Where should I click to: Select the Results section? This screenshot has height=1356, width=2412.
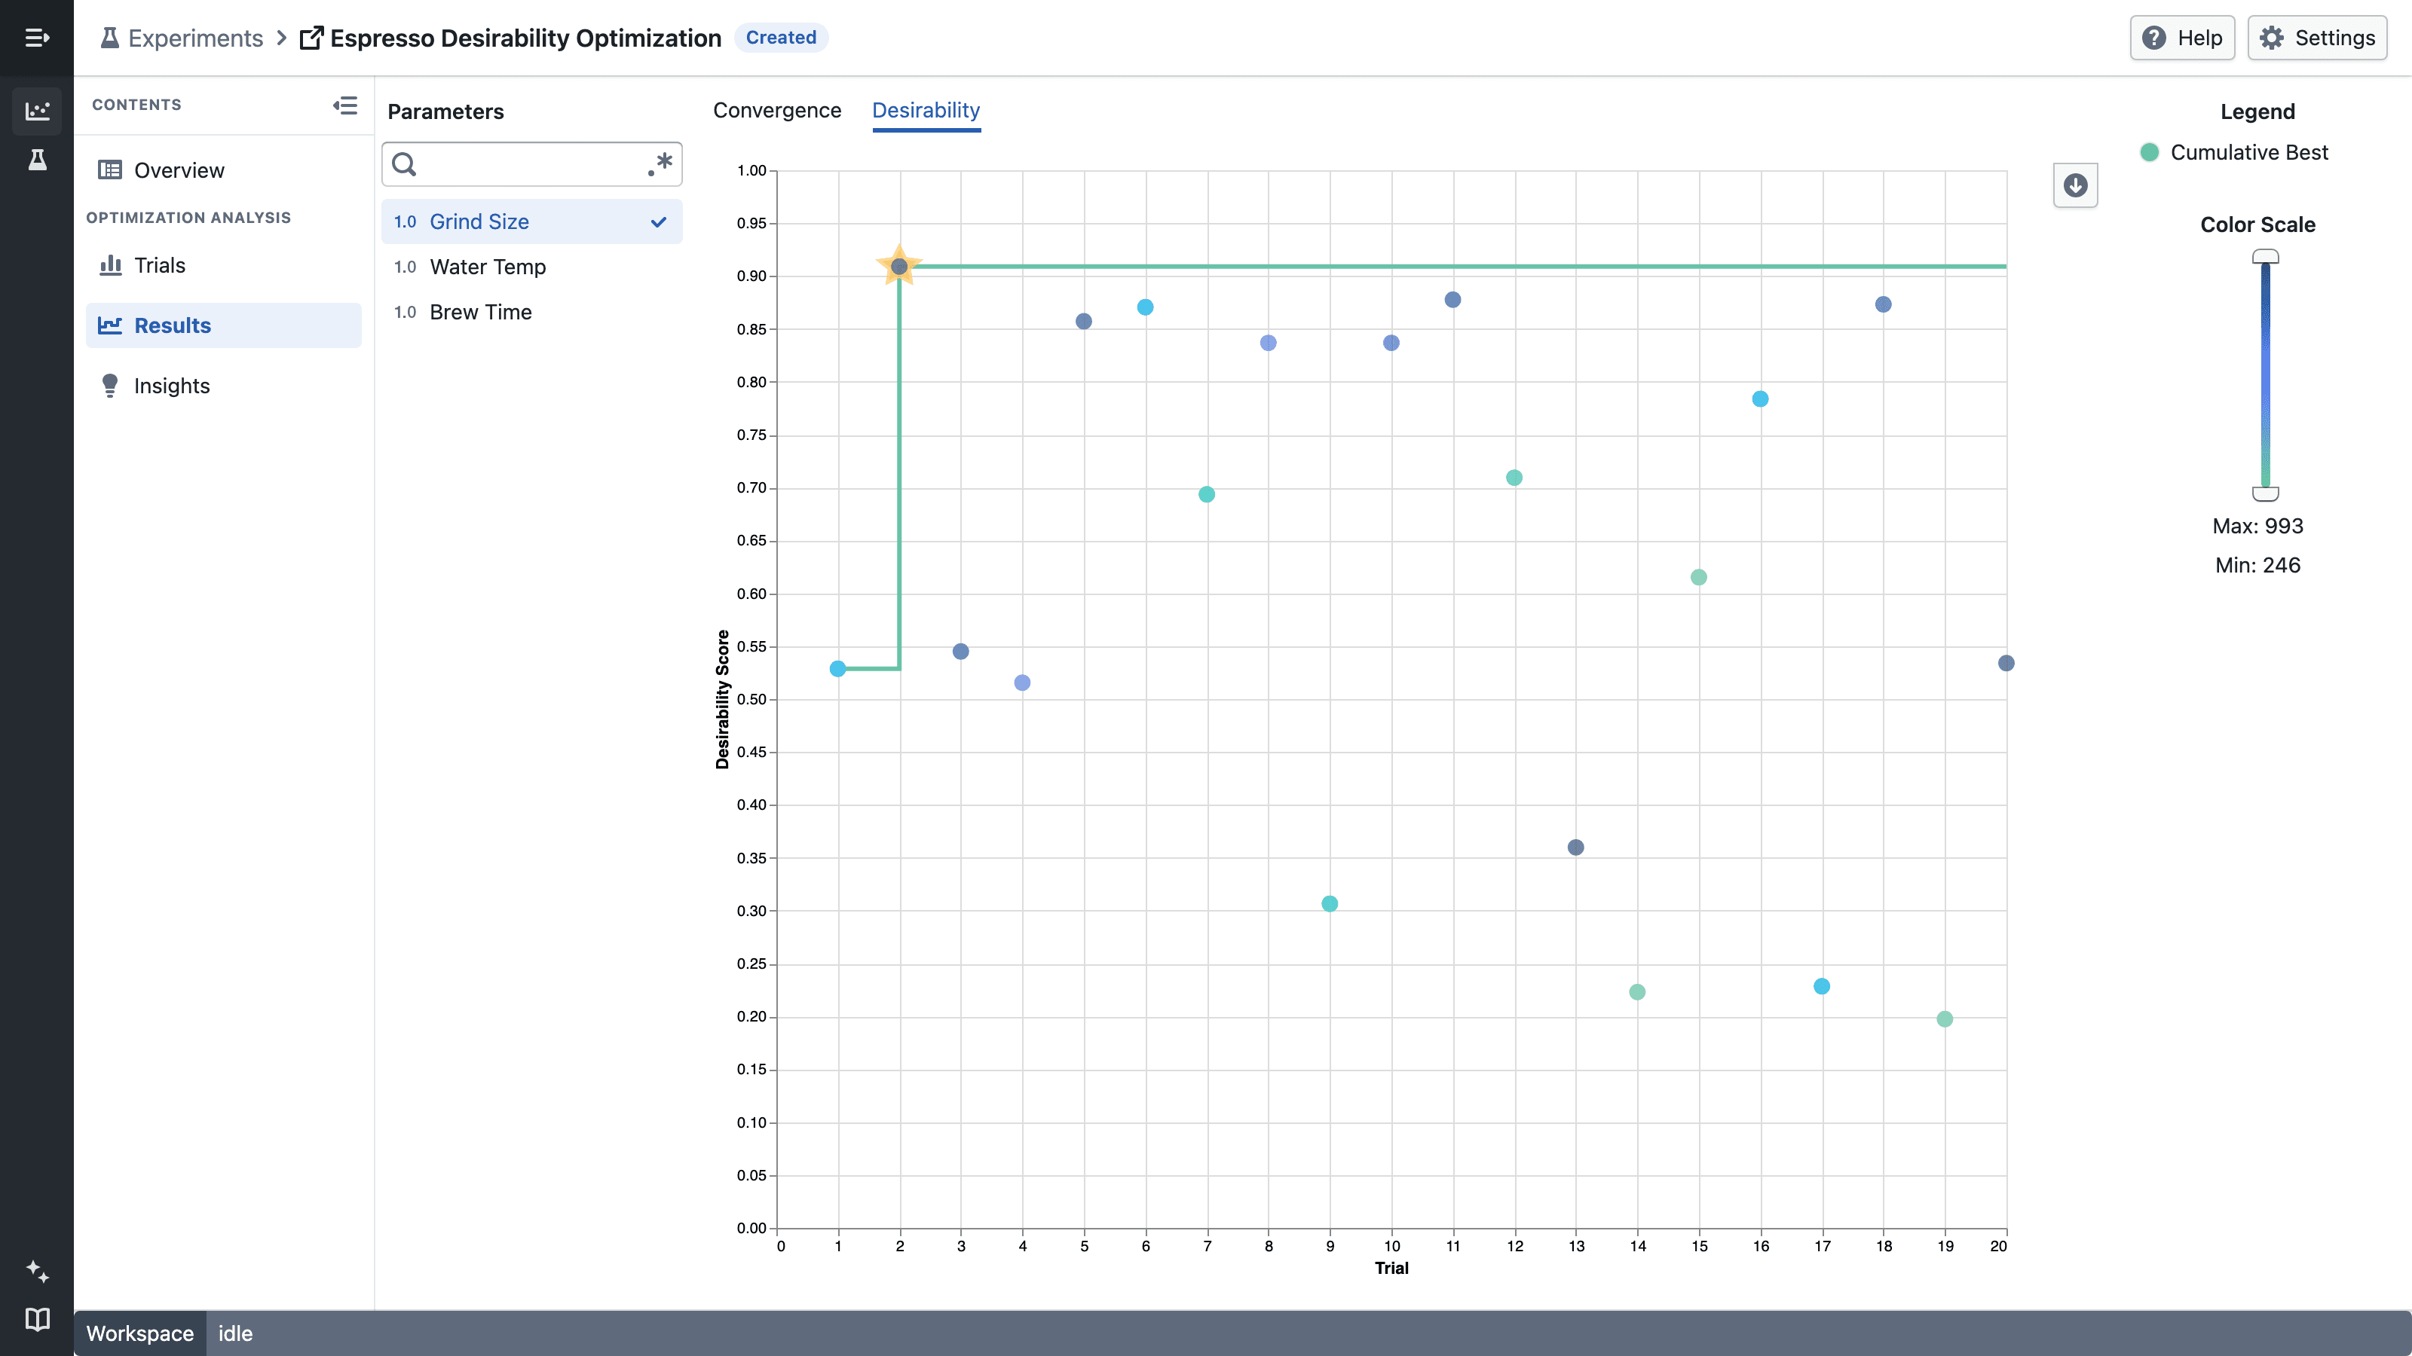(x=223, y=325)
